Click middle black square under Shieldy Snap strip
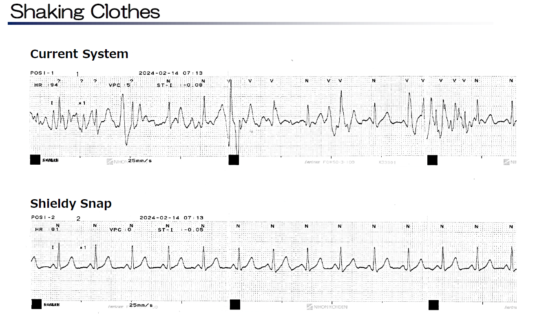This screenshot has width=535, height=320. (x=235, y=305)
